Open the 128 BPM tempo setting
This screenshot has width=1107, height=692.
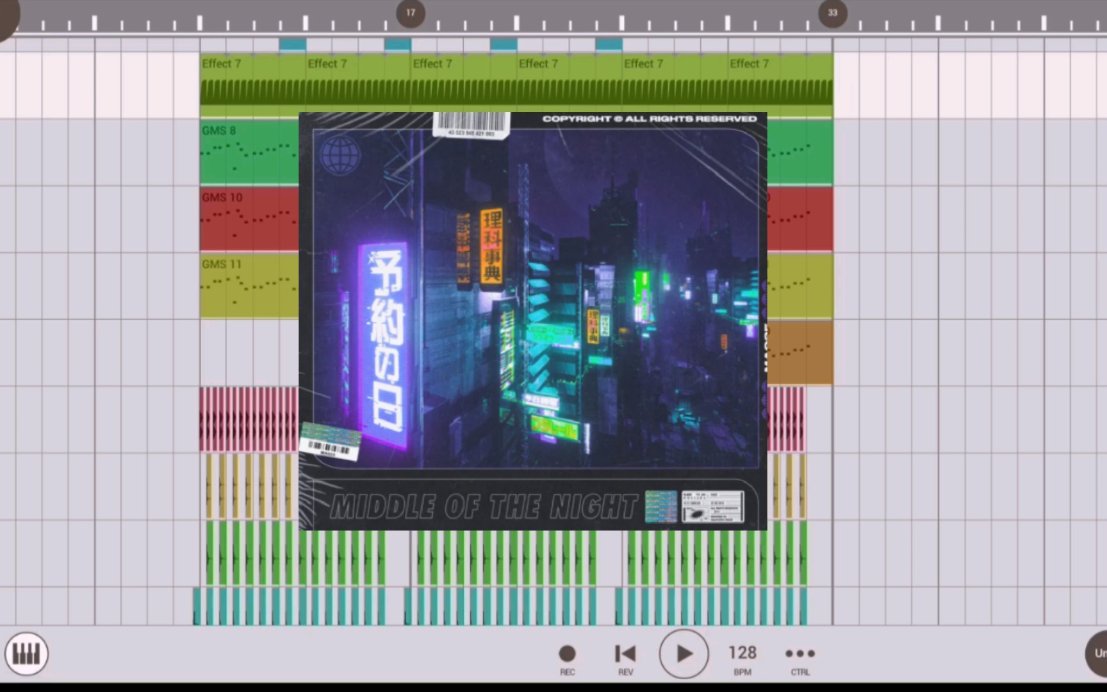click(x=742, y=659)
